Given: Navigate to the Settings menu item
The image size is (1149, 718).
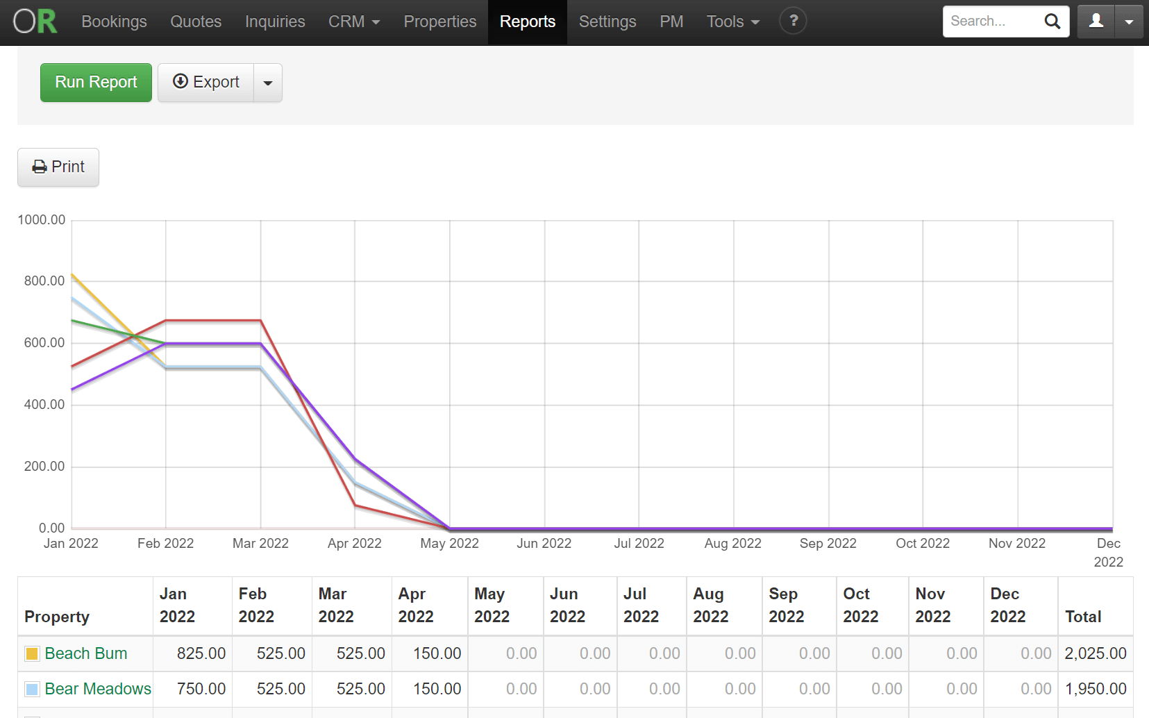Looking at the screenshot, I should coord(607,22).
